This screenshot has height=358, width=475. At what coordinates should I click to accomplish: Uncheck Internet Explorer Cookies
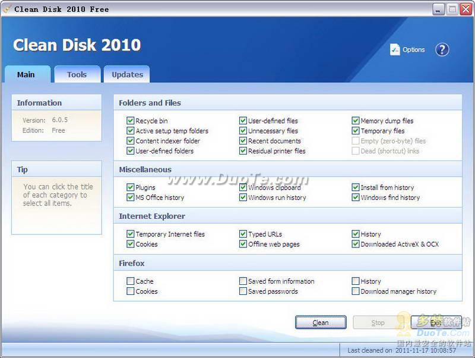click(x=130, y=244)
